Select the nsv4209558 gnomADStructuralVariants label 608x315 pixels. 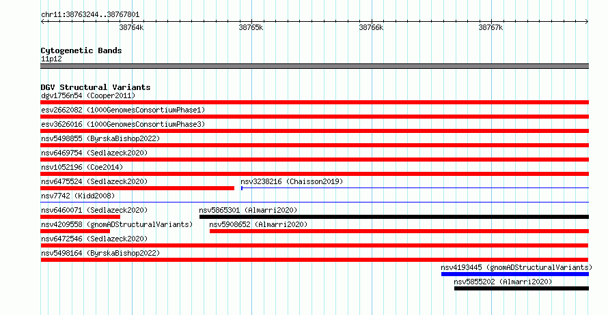pyautogui.click(x=117, y=224)
